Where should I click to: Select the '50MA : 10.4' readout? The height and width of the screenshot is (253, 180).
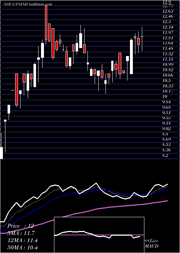point(23,247)
